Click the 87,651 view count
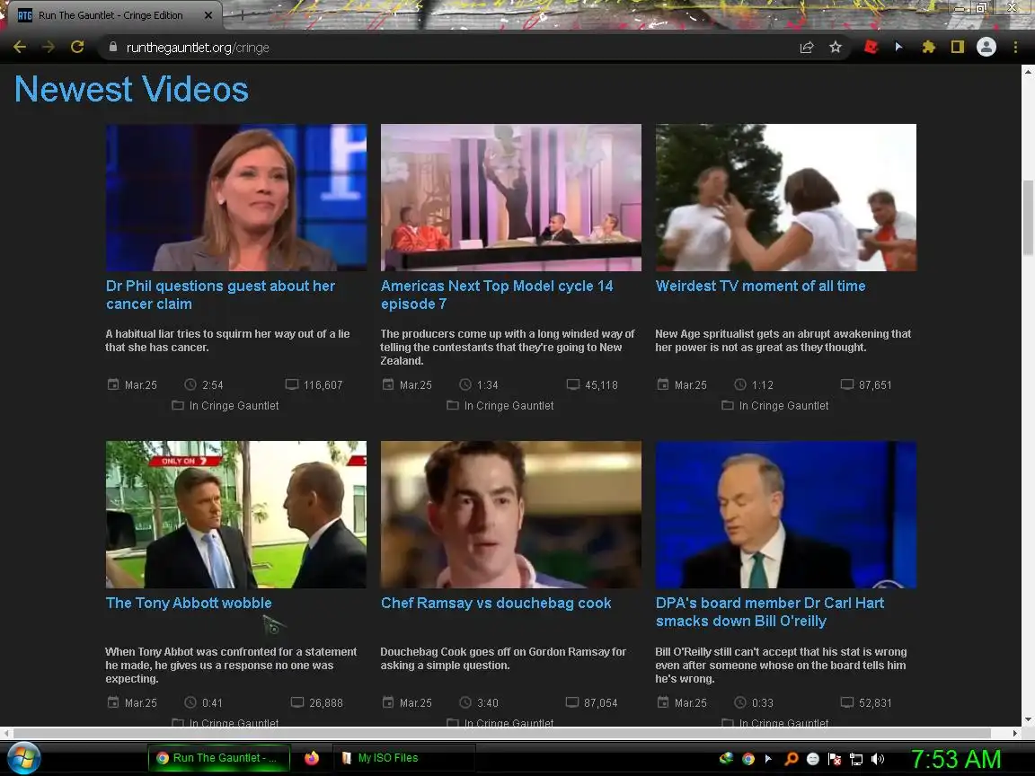The width and height of the screenshot is (1035, 776). click(x=875, y=384)
